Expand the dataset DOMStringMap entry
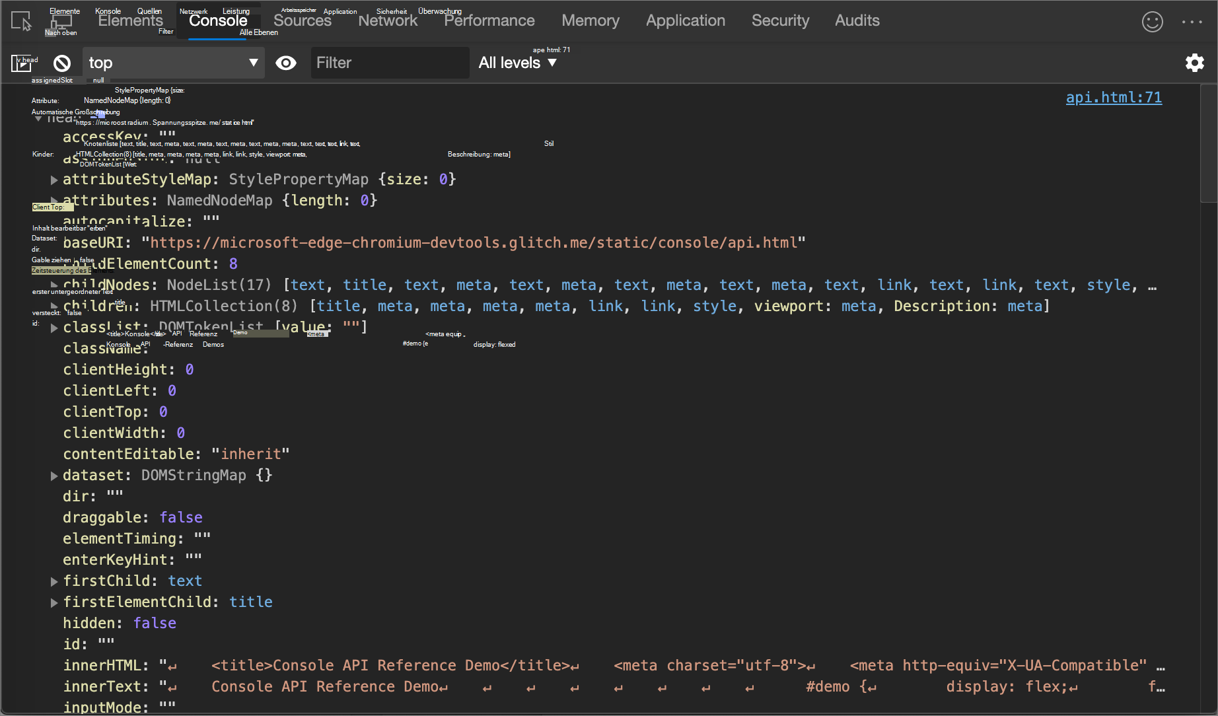Screen dimensions: 1218x716 54,476
